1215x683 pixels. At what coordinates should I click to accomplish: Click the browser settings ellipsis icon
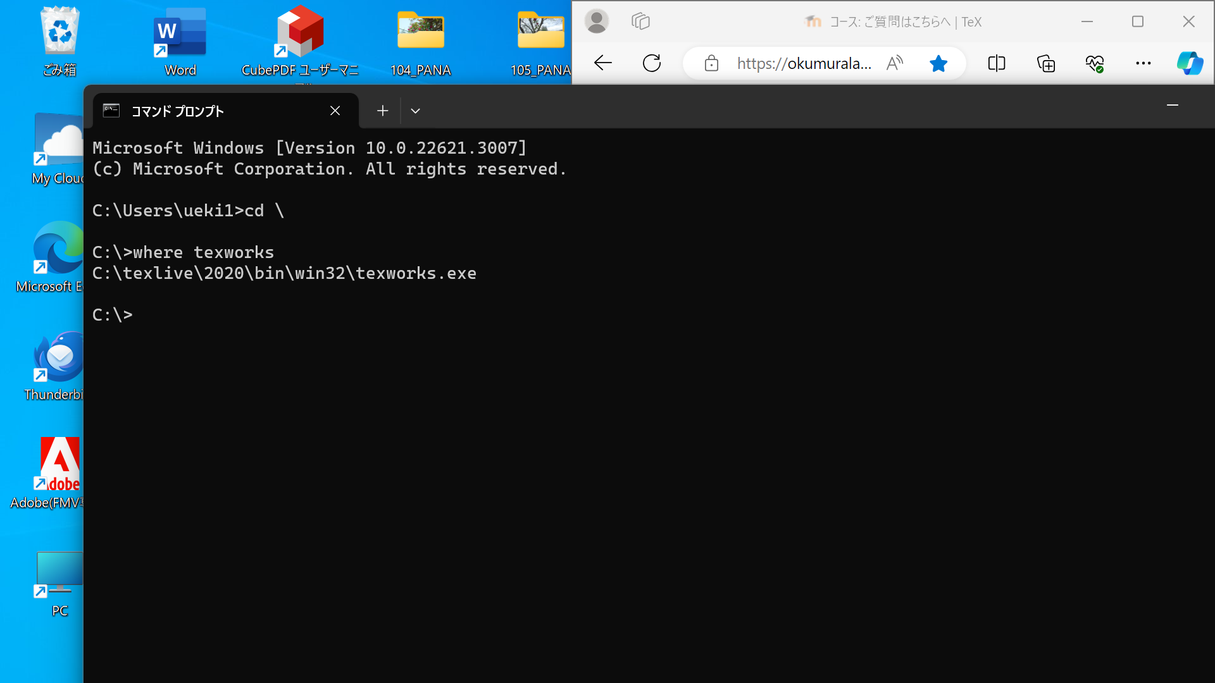[x=1143, y=63]
